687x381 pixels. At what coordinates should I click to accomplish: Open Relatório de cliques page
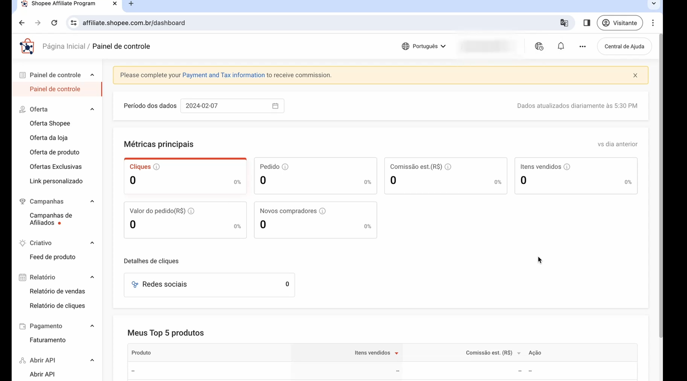[58, 306]
